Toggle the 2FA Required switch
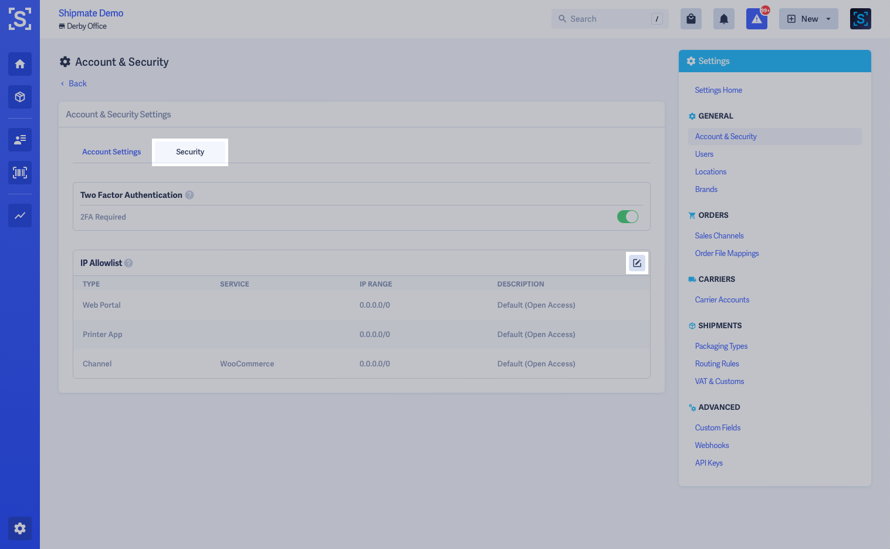Viewport: 890px width, 549px height. coord(628,217)
